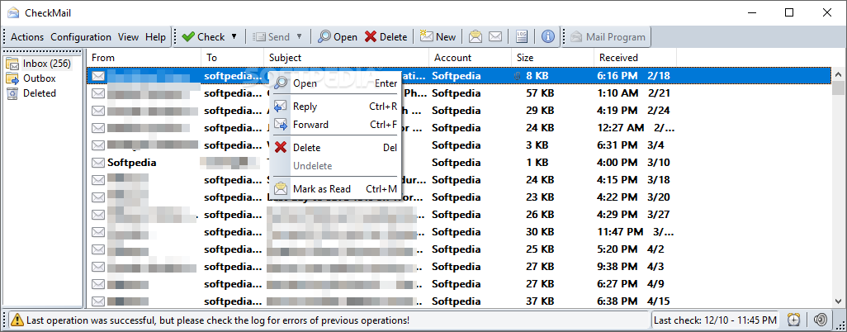Click the closed-envelope mark as unread toolbar icon
The width and height of the screenshot is (847, 332).
coord(495,37)
